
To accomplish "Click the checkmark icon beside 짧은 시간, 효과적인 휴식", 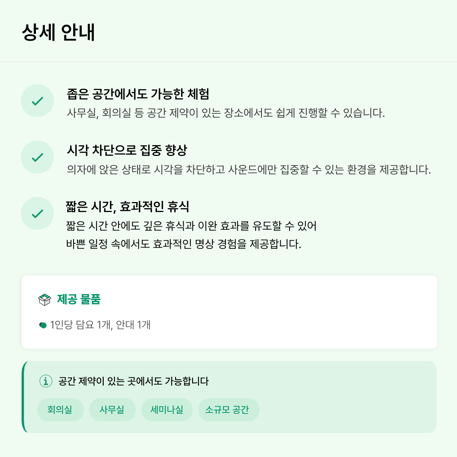I will [37, 214].
